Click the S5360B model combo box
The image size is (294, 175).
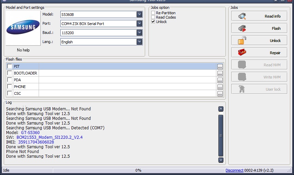[x=101, y=15]
